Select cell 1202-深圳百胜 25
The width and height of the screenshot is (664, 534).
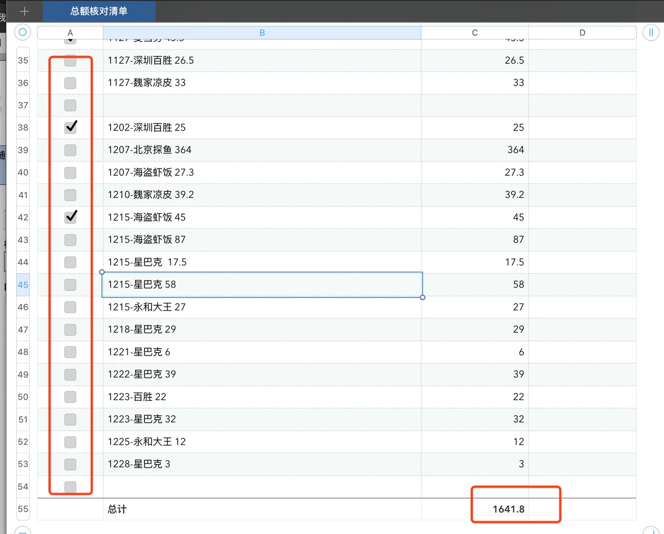[x=262, y=128]
